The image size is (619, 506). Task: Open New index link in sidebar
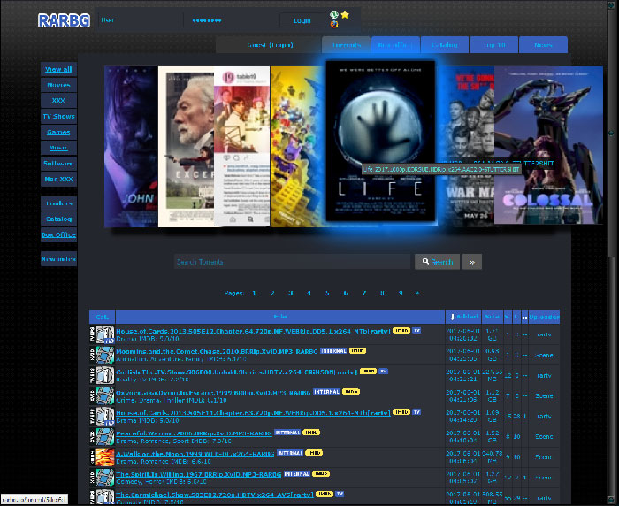tap(58, 258)
